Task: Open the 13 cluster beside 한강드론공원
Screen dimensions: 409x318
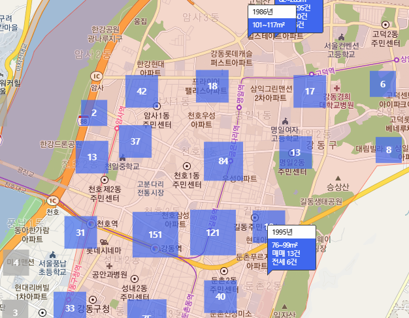Action: 92,157
